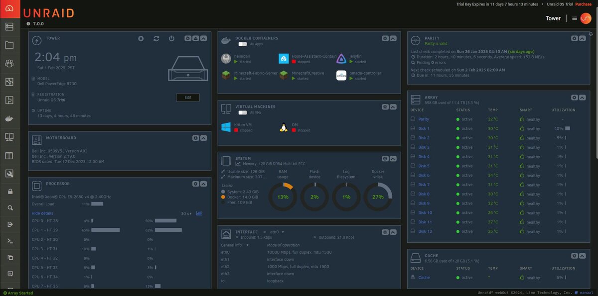This screenshot has width=598, height=296.
Task: Click the copy/layout icon in sidebar
Action: (10, 257)
